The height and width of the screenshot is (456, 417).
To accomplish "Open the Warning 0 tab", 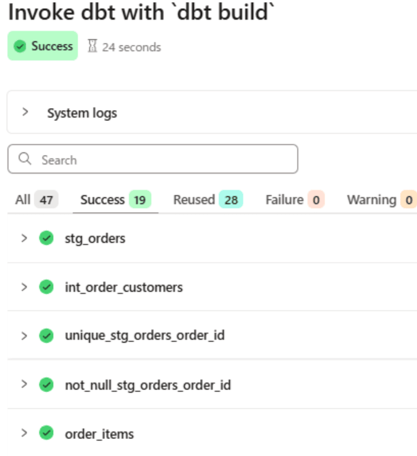I will [382, 200].
